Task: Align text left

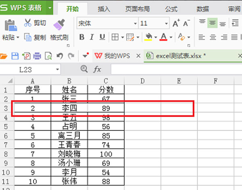Action: [202, 37]
